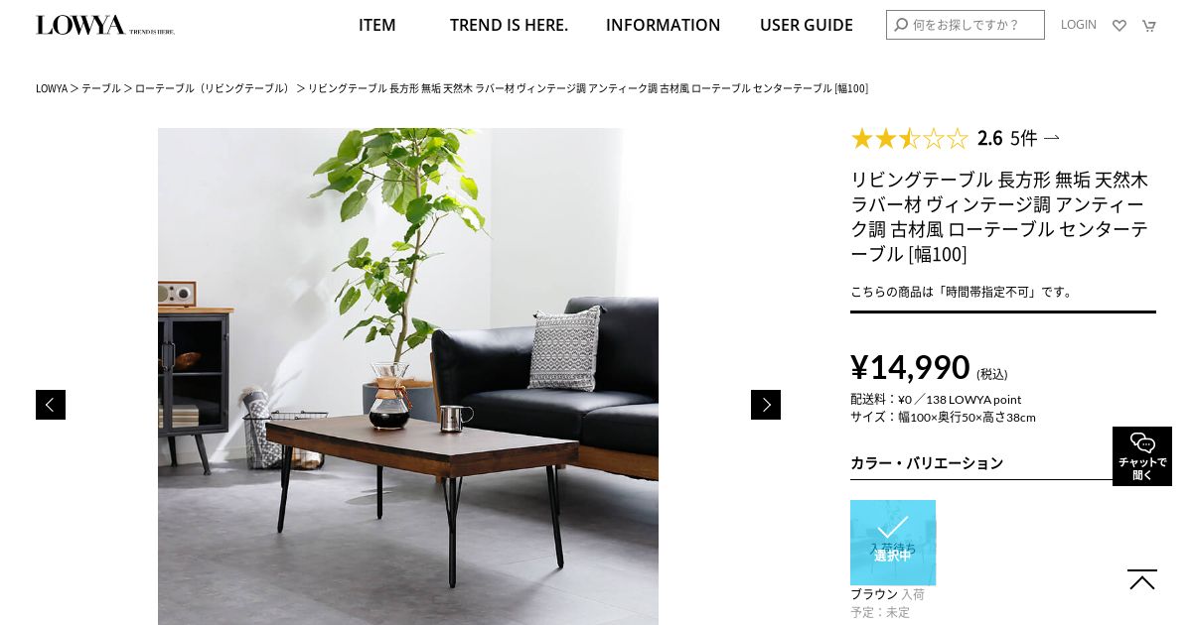
Task: Click the main product photo
Action: point(408,376)
